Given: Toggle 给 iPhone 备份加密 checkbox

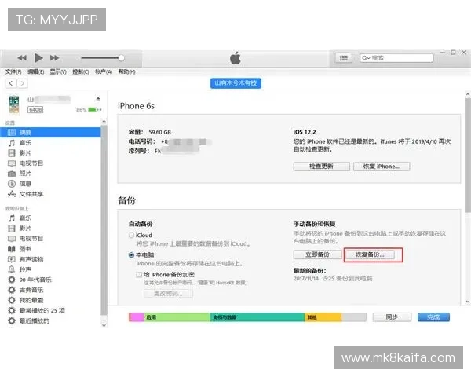Looking at the screenshot, I should pyautogui.click(x=139, y=274).
